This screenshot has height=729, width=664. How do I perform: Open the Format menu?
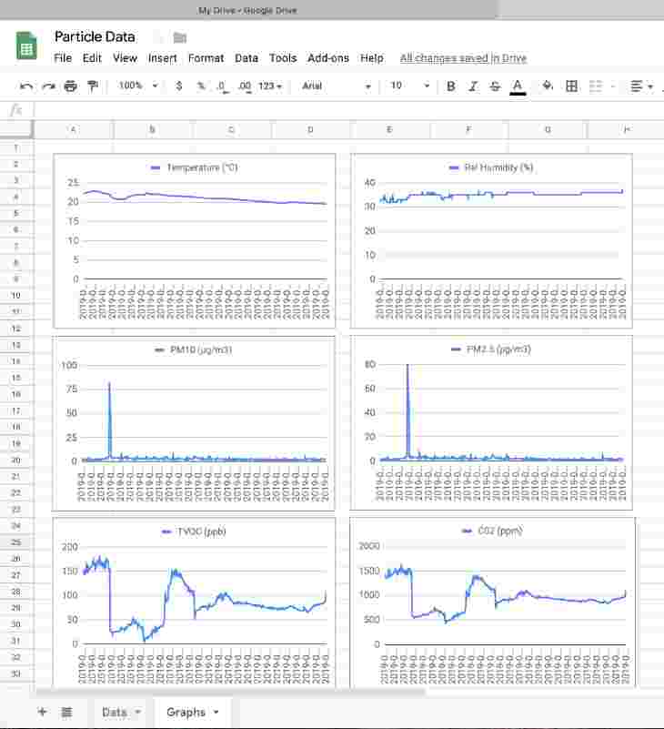point(206,58)
